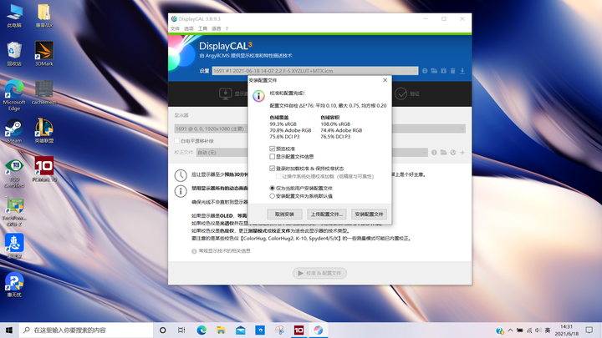Select 安装配置文件为系统默认值 radio option

pos(272,196)
